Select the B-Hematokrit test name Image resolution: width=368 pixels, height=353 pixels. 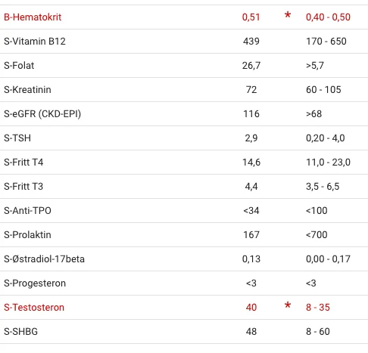pyautogui.click(x=33, y=17)
